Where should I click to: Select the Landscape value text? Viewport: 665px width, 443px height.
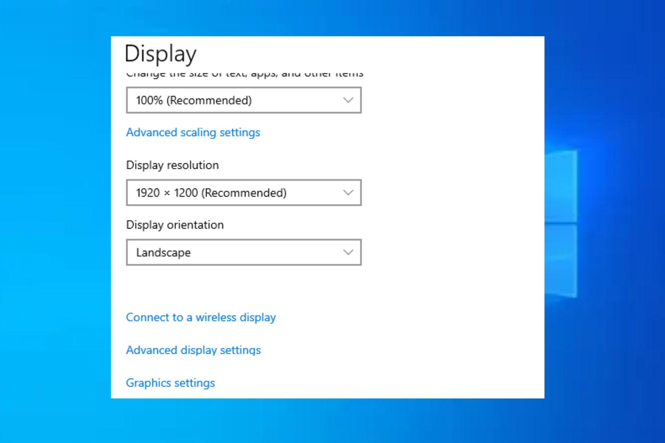[x=163, y=253]
